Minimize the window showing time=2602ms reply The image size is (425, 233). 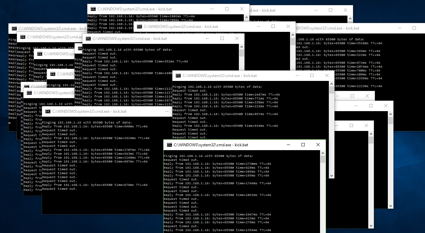point(212,9)
